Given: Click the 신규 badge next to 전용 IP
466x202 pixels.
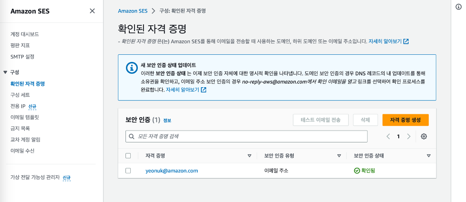Looking at the screenshot, I should (x=32, y=106).
